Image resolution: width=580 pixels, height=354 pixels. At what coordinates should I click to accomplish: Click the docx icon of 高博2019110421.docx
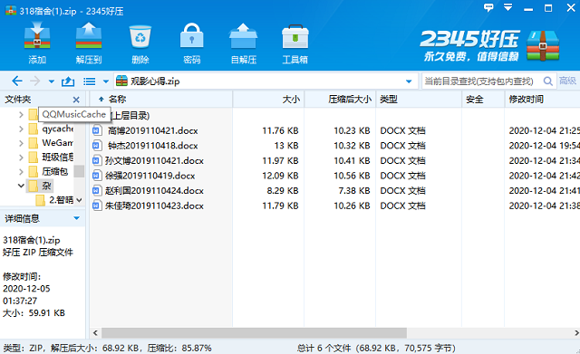97,130
